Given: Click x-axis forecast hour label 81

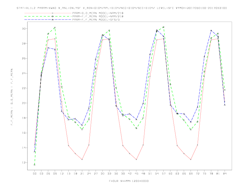Looking at the screenshot, I should click(x=218, y=174).
